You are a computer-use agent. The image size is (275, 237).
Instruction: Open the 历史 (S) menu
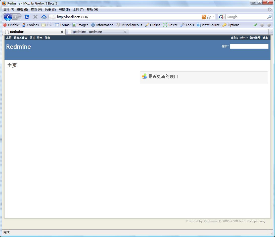50,10
